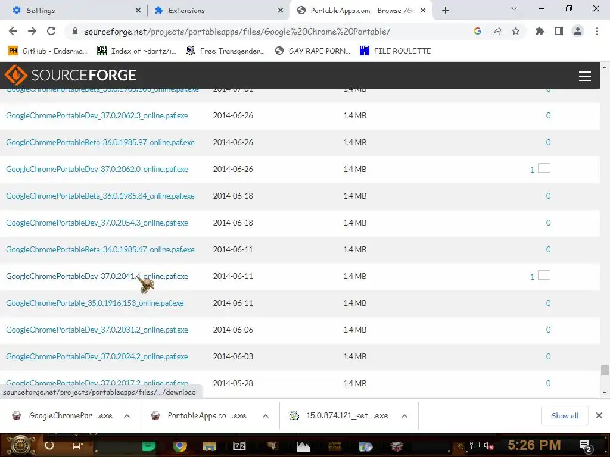The height and width of the screenshot is (457, 610).
Task: Download GoogleChromePortableBeta_36.0.1985.97_online.paf.exe
Action: 100,142
